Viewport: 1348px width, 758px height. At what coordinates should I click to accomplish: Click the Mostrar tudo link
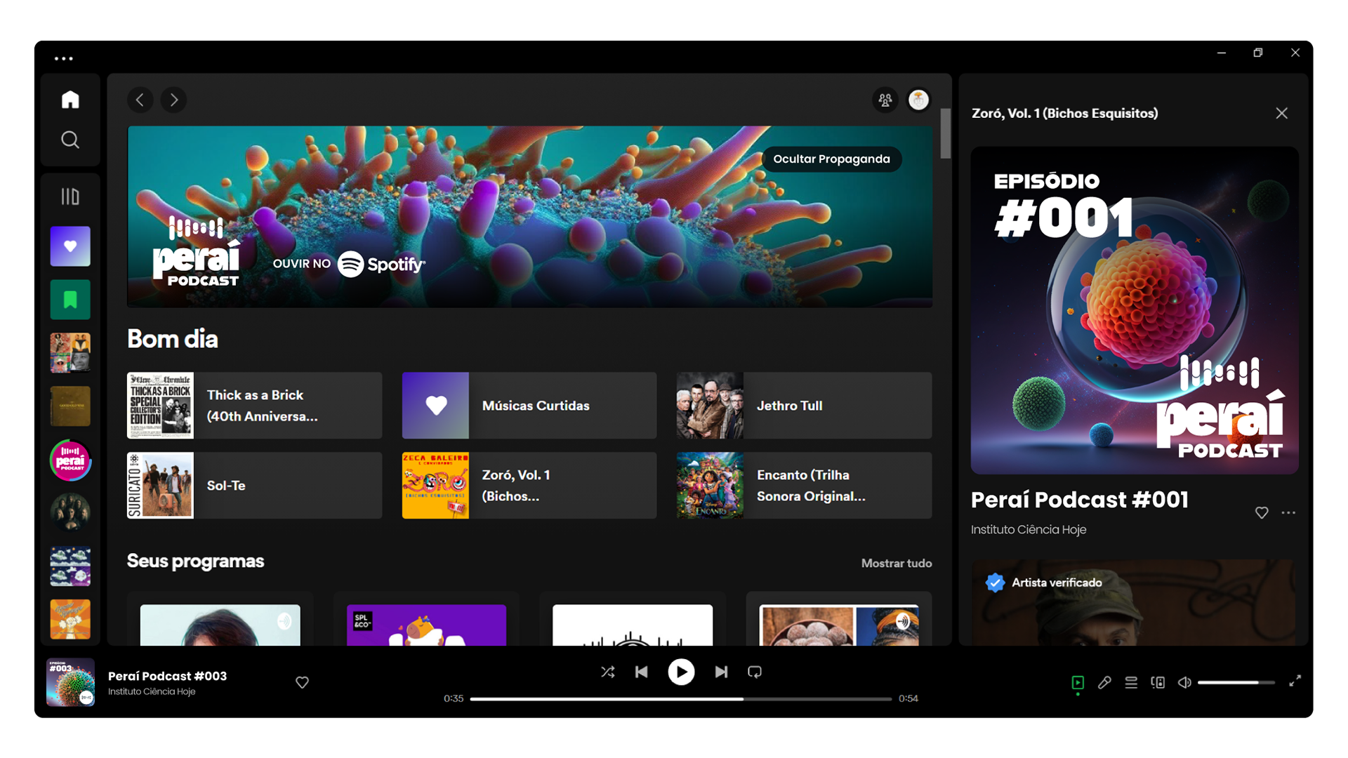[897, 563]
